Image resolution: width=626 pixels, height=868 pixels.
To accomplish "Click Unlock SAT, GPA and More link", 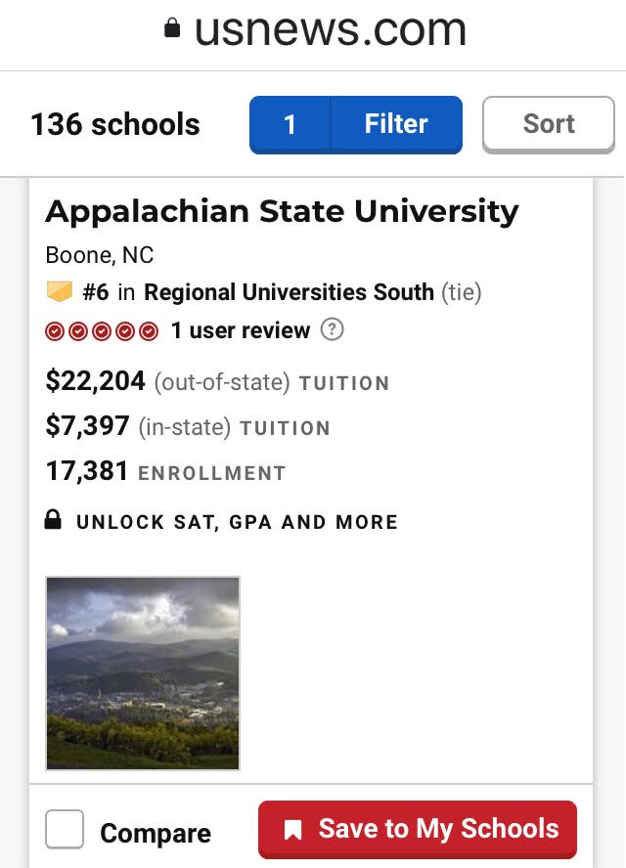I will (x=237, y=521).
